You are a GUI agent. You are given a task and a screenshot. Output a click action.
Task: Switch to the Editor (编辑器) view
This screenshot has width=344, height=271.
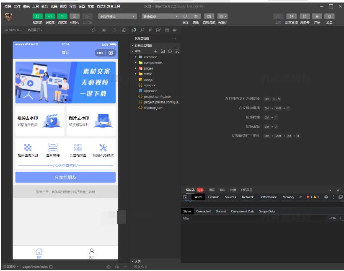tap(50, 15)
